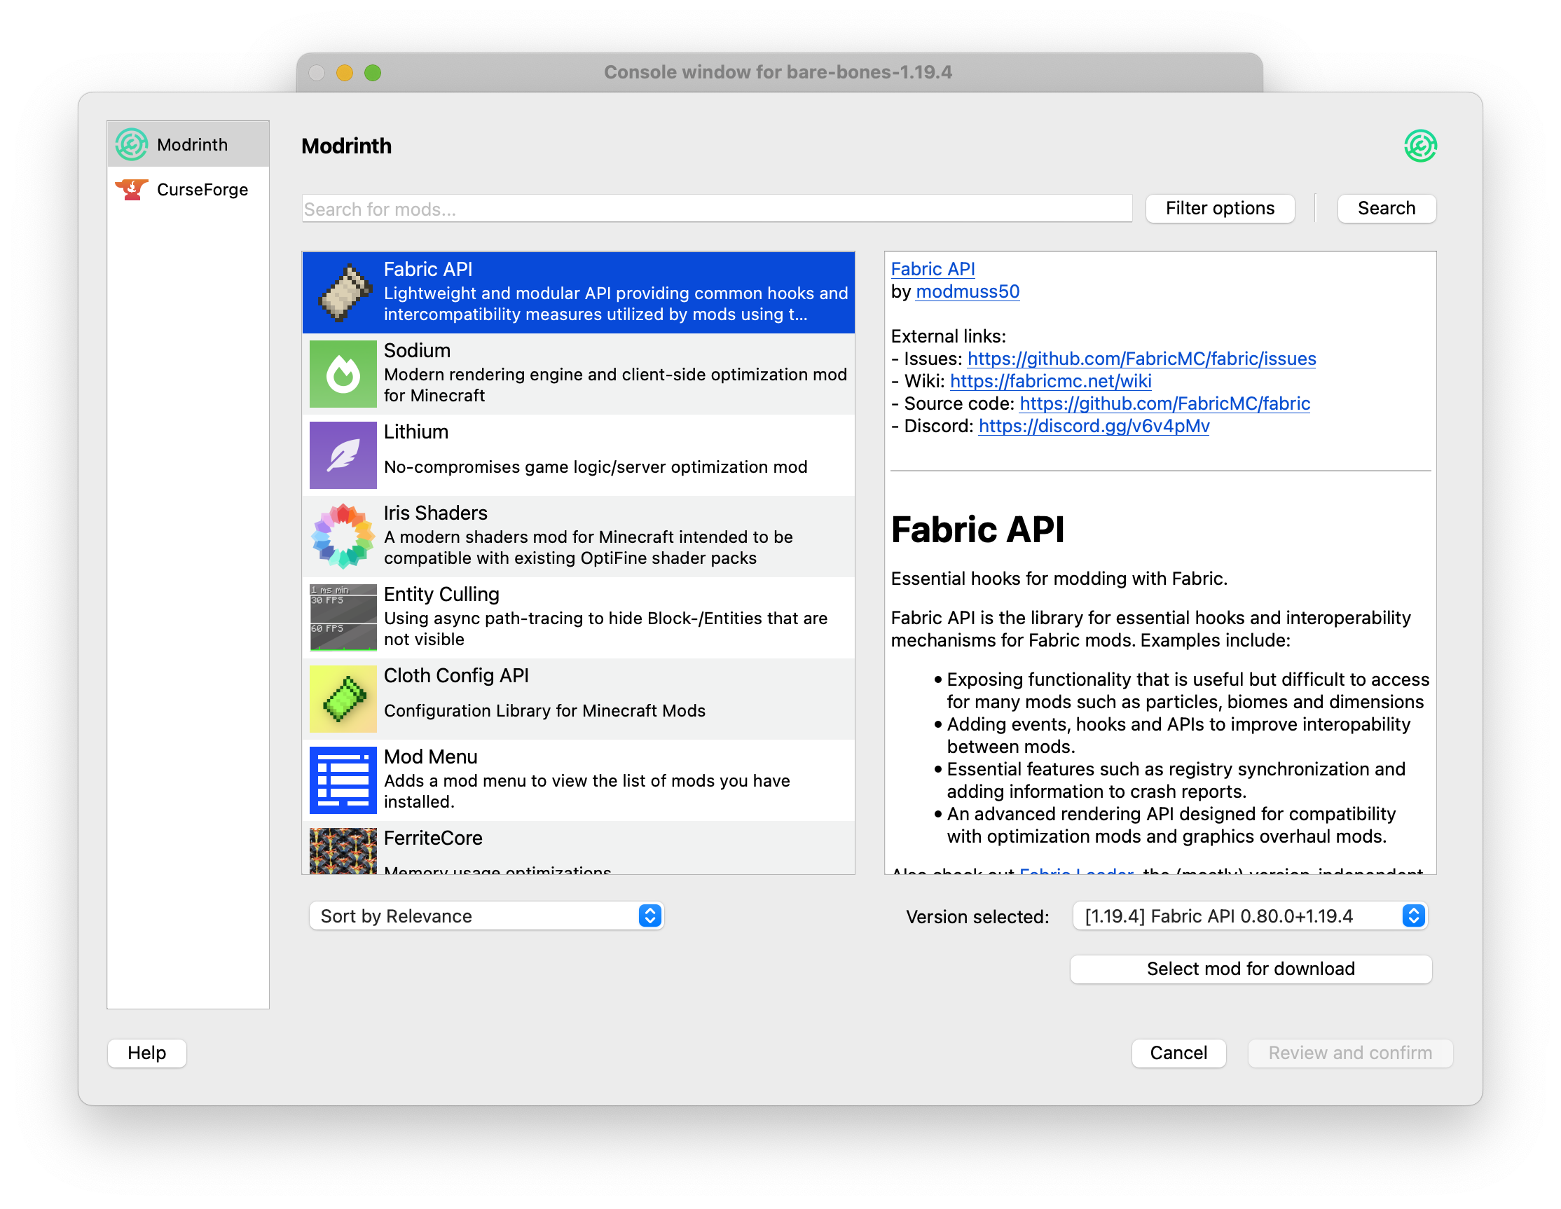Click Modrinth logo in top right corner

click(1419, 146)
